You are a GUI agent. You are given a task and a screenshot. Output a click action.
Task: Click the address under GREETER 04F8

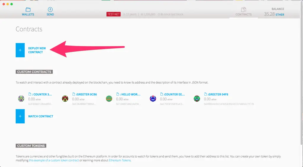click(229, 104)
